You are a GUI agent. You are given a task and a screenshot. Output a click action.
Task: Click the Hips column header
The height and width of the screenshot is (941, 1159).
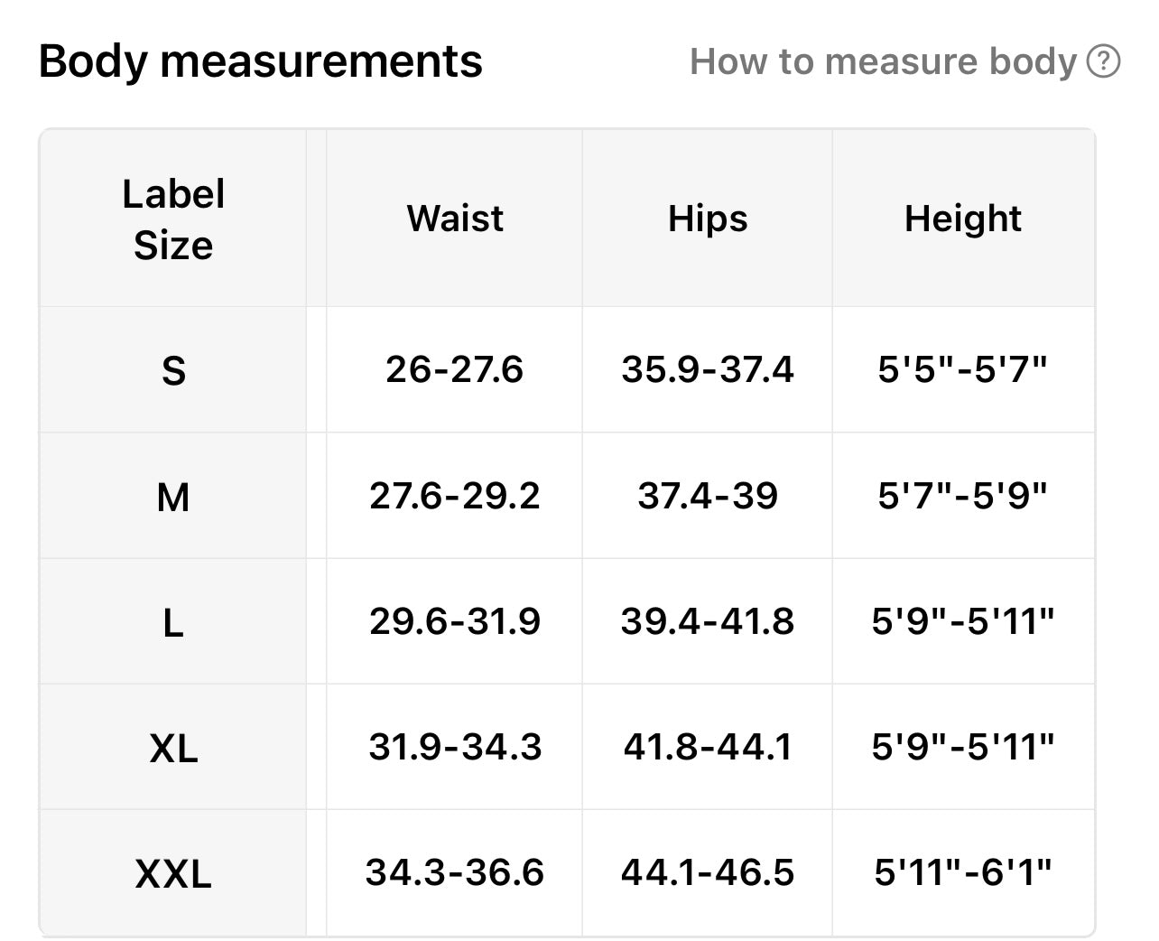(x=708, y=219)
